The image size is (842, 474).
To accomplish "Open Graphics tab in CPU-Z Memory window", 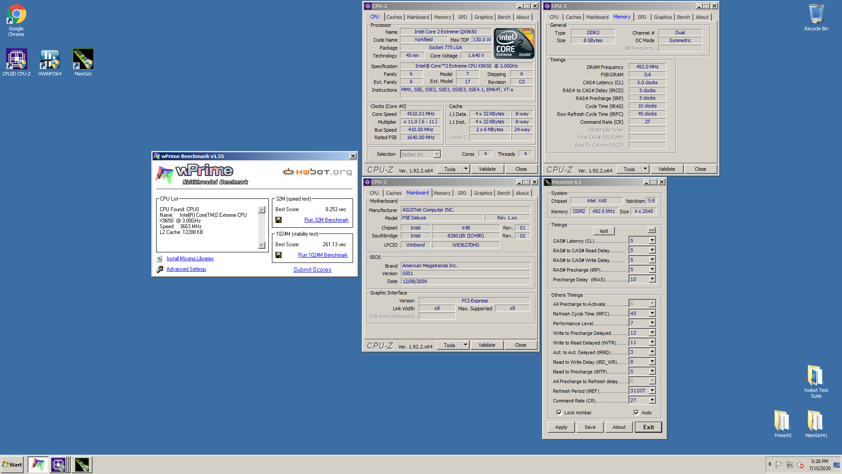I will pyautogui.click(x=663, y=17).
